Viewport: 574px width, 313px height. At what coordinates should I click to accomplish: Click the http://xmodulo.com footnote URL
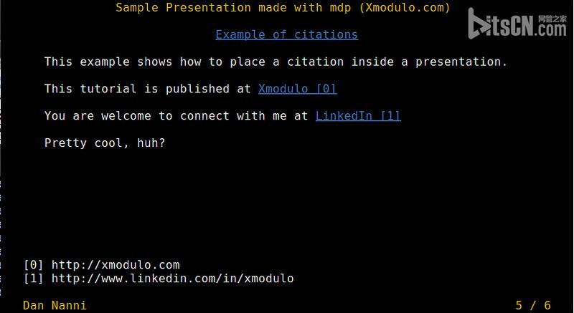point(116,265)
